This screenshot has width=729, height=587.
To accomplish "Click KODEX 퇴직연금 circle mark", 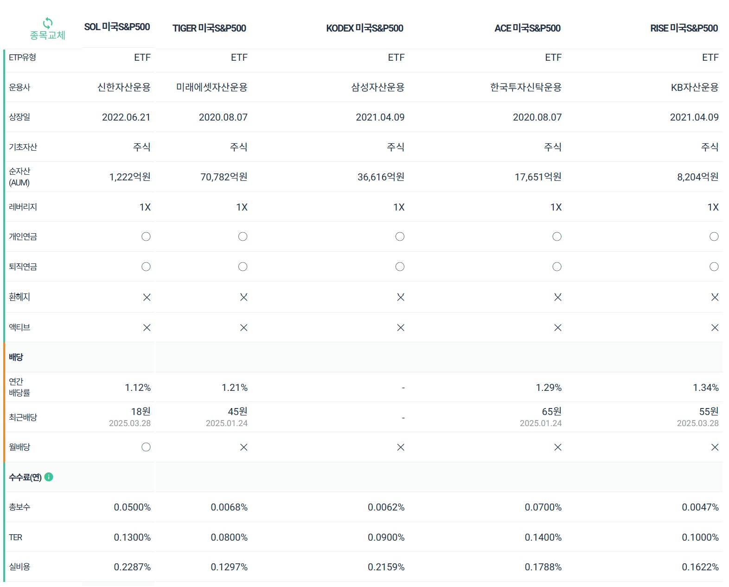I will click(400, 267).
